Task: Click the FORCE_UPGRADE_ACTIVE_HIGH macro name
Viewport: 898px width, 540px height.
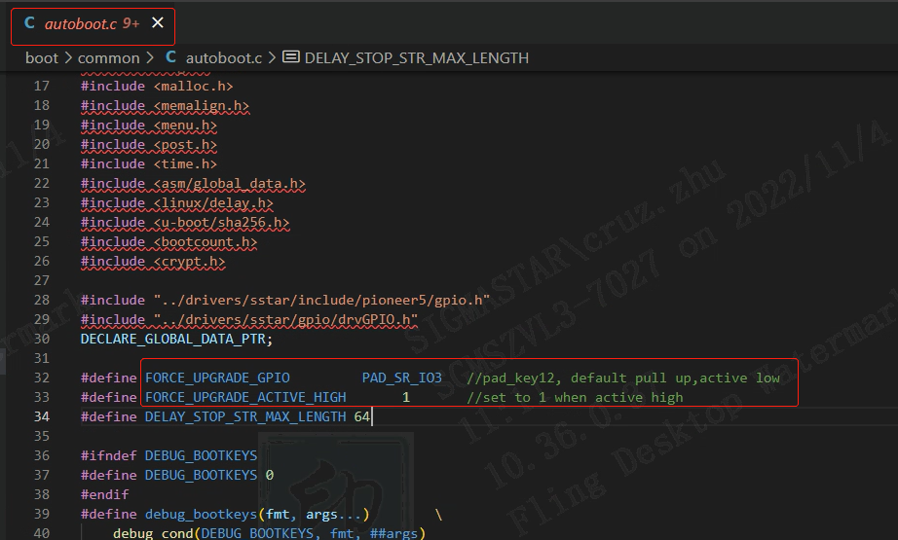Action: point(244,397)
